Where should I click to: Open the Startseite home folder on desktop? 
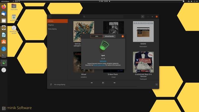point(14,7)
